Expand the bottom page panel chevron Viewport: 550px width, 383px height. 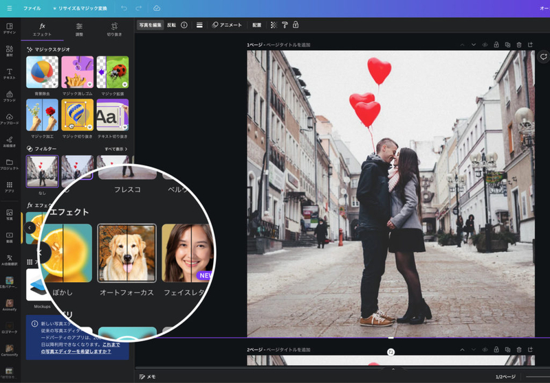[x=393, y=369]
